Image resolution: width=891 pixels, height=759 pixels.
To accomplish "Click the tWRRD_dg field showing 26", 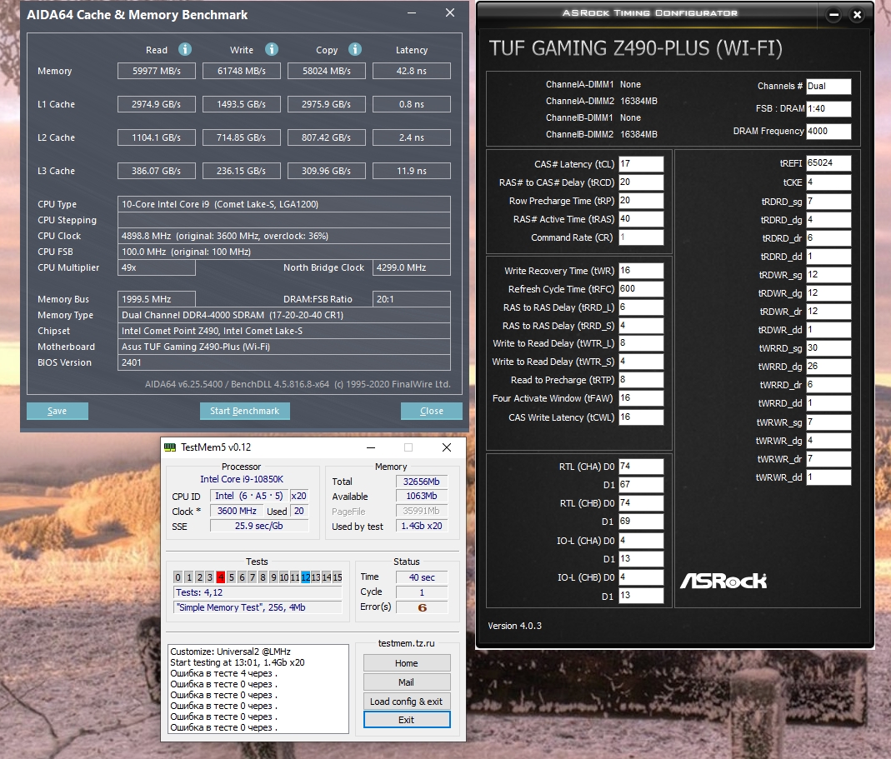I will 828,367.
